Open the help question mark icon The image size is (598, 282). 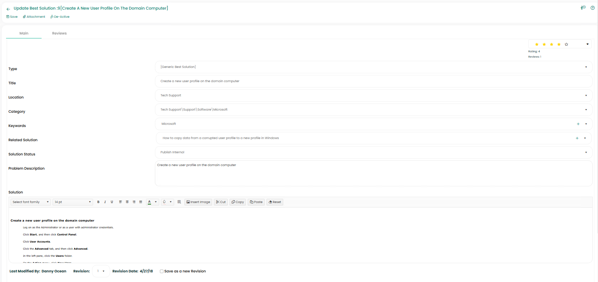click(592, 8)
